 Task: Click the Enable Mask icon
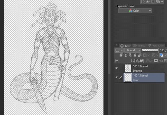point(145,55)
